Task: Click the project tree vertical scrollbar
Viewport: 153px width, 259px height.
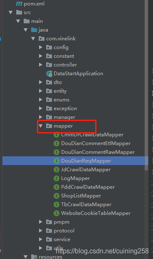Action: (146, 85)
